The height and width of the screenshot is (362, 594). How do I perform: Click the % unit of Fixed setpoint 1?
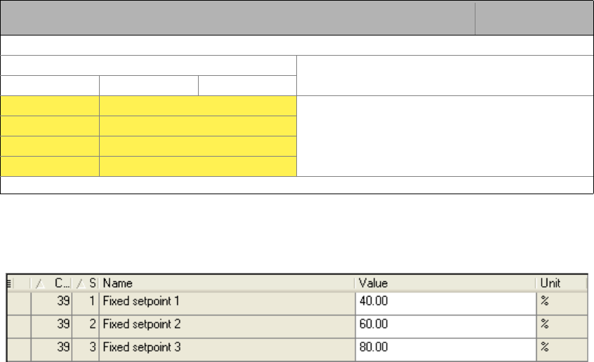(x=562, y=304)
